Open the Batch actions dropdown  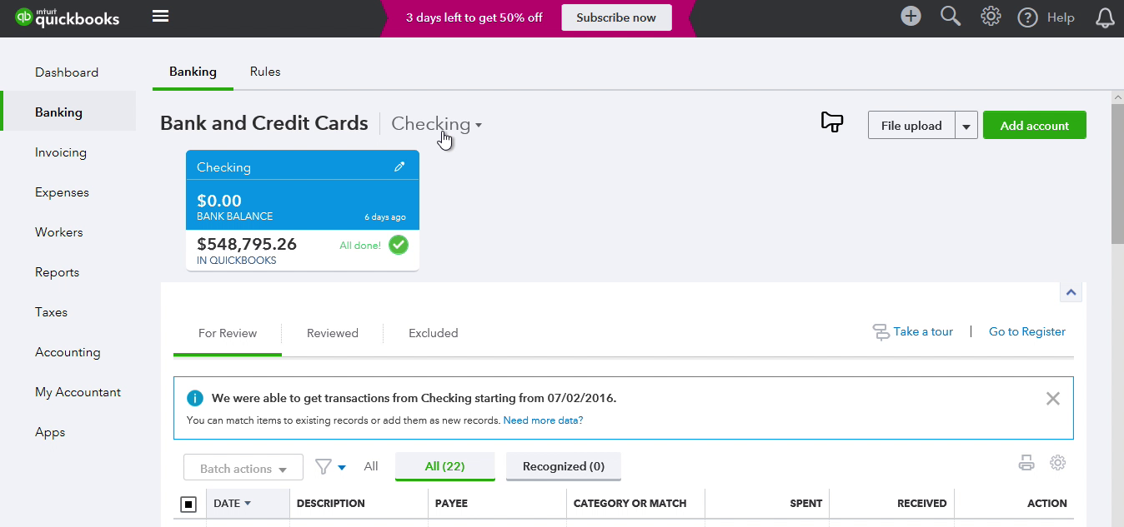243,468
